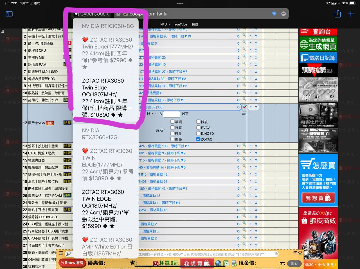Click the power consumption icon in the bottom bar

[x=156, y=263]
